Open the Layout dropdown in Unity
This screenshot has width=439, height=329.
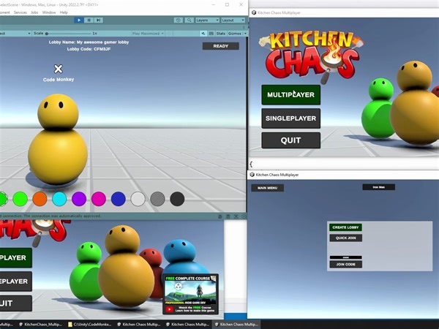pyautogui.click(x=233, y=20)
